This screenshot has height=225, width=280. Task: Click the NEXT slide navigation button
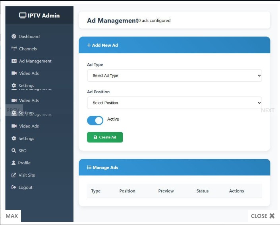[x=267, y=110]
